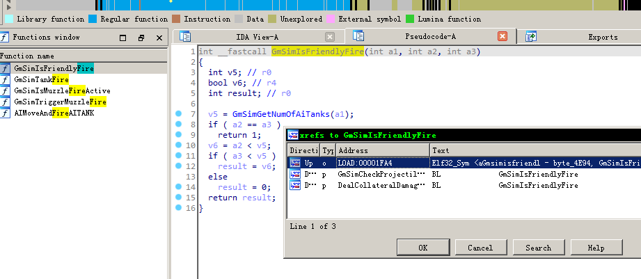This screenshot has height=279, width=641.
Task: Click function icon beside GmSimIsMuzzleFireActive
Action: pos(4,90)
